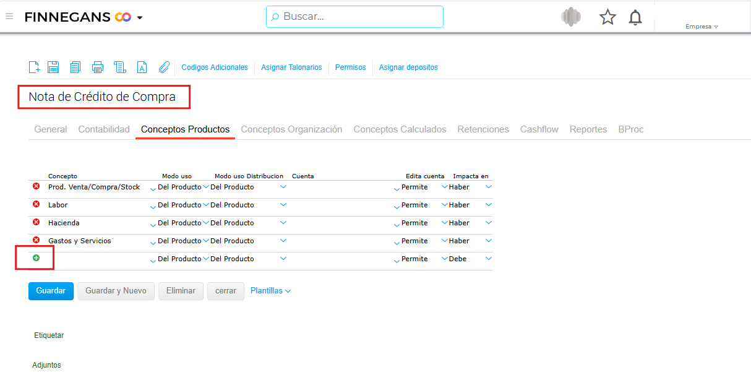
Task: Open the hamburger menu beside the Finnegans logo
Action: tap(9, 17)
